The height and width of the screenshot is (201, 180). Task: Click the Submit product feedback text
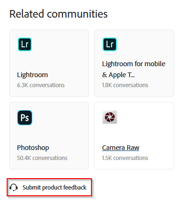(x=54, y=187)
